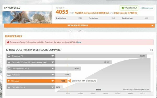Click the 10000 axis label on the chart
This screenshot has height=98, width=157.
[80, 94]
